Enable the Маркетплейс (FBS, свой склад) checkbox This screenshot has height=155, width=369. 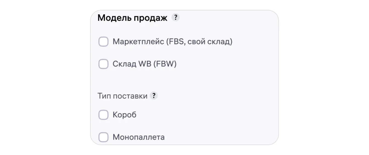click(104, 42)
